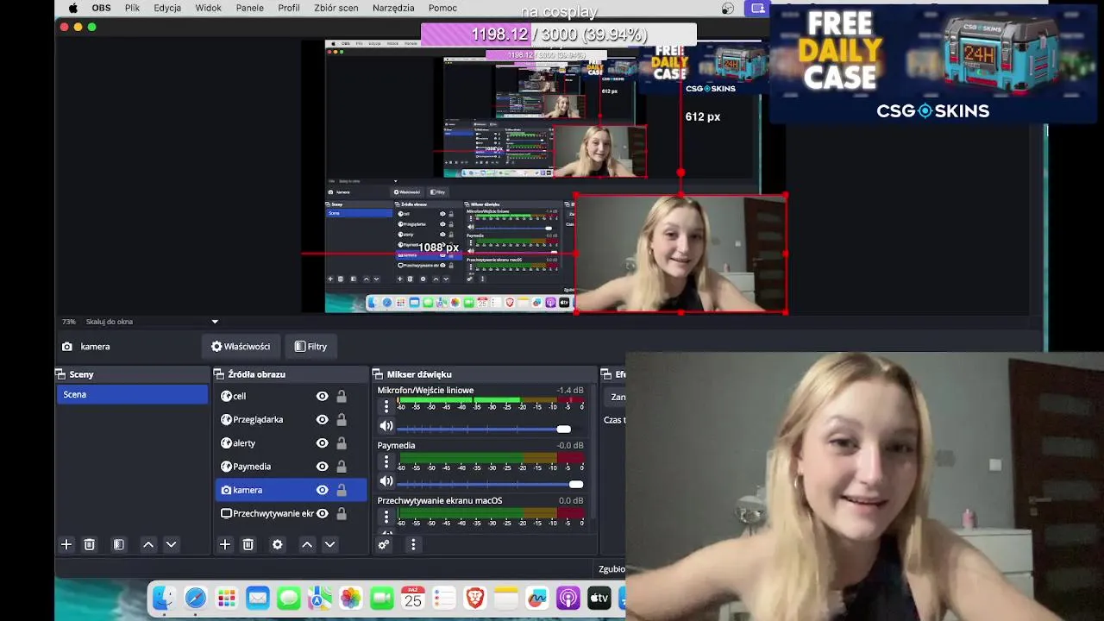The height and width of the screenshot is (621, 1104).
Task: Mute Mikrofon/Wejście liniowe with its speaker icon
Action: [386, 426]
